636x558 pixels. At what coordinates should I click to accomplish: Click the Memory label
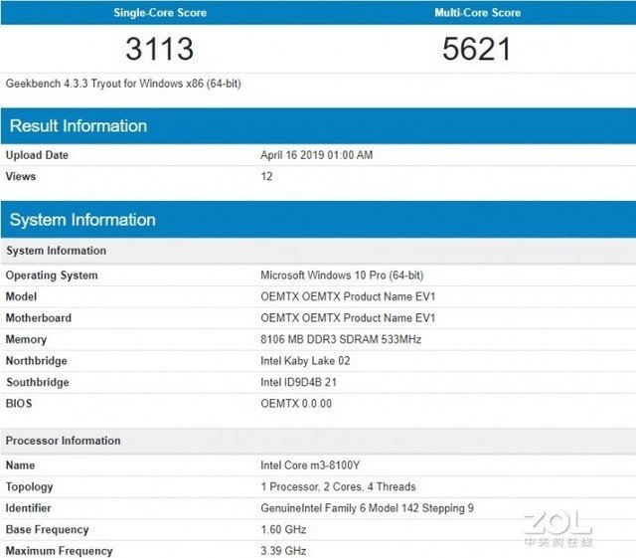26,339
